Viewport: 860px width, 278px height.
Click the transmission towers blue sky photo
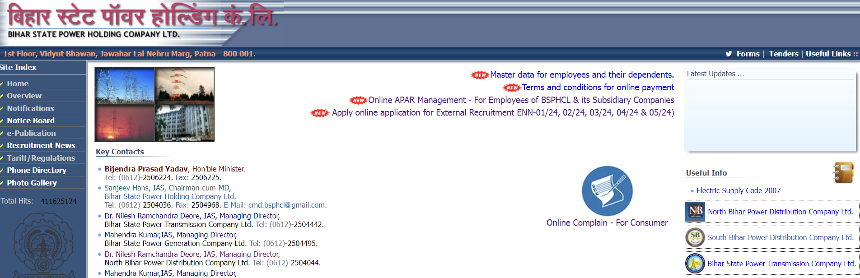click(x=125, y=86)
